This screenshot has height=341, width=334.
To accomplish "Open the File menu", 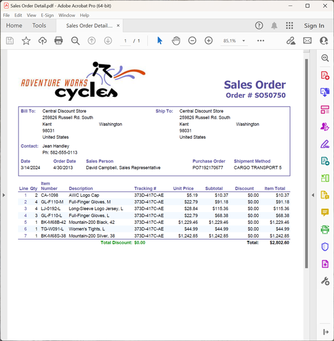I will pyautogui.click(x=6, y=15).
